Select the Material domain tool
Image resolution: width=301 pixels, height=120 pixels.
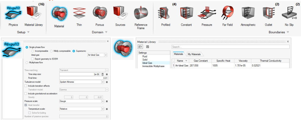point(59,16)
